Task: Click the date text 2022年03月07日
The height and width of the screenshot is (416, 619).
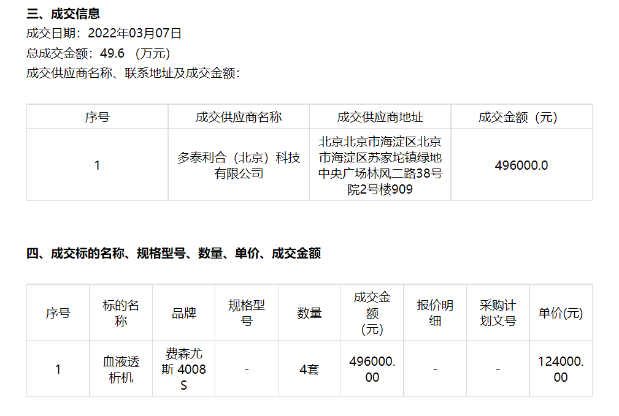Action: (134, 33)
